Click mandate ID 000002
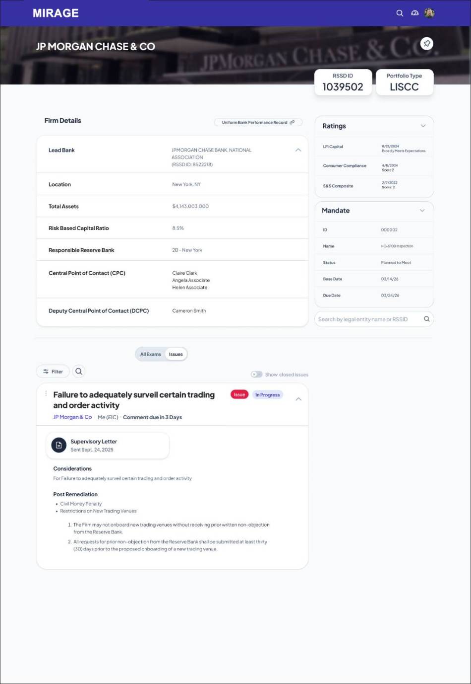 click(x=389, y=230)
